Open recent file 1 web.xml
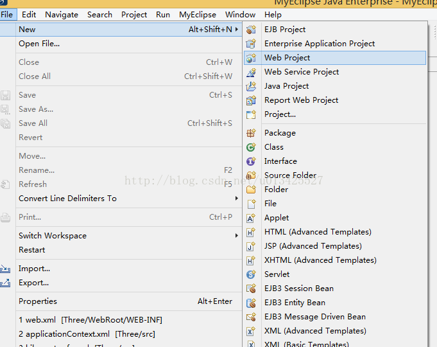The image size is (437, 347). pos(90,320)
